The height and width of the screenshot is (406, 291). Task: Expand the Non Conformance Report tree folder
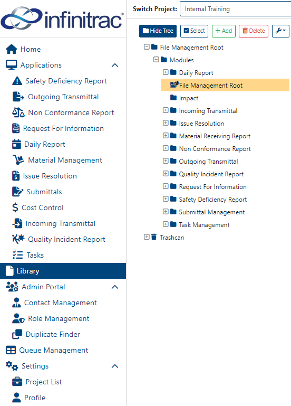point(166,148)
